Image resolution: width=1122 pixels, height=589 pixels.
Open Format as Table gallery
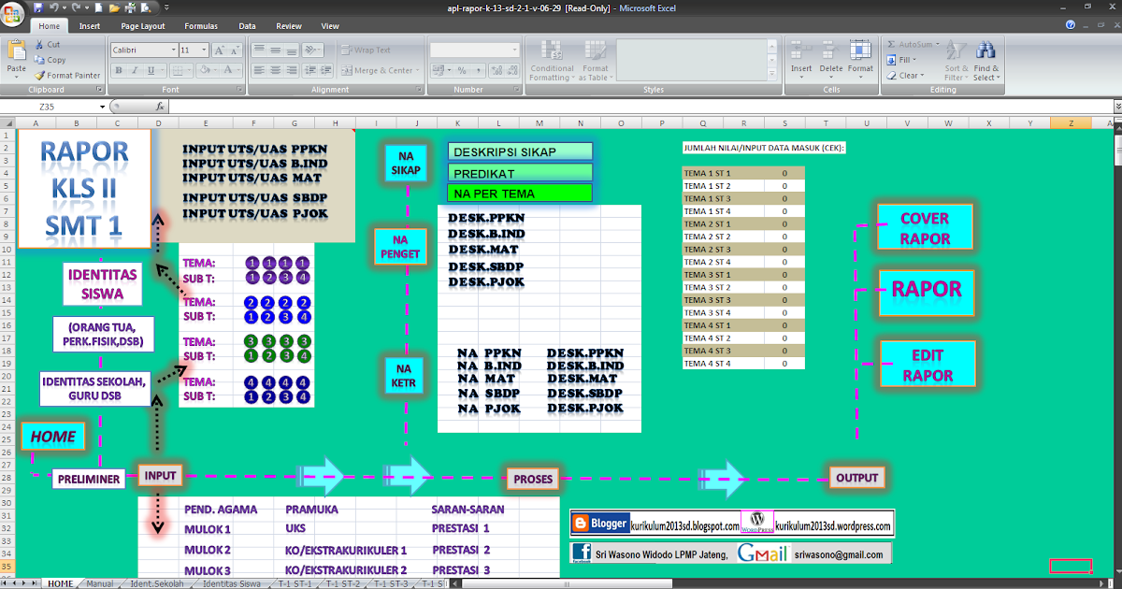coord(595,60)
